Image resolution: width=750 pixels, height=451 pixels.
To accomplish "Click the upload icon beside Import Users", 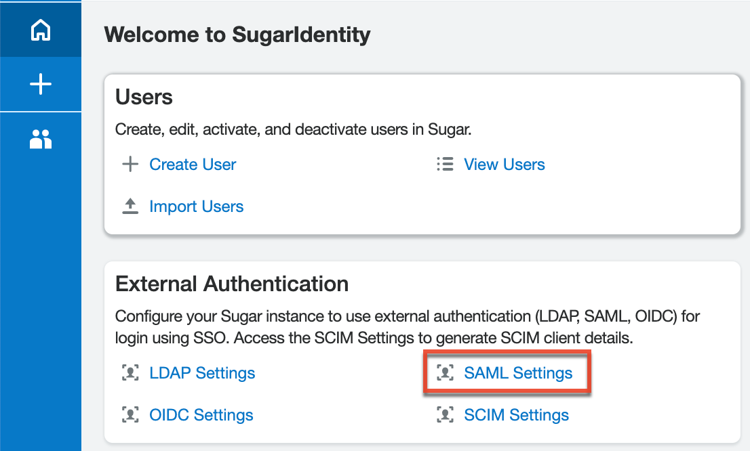I will coord(130,205).
